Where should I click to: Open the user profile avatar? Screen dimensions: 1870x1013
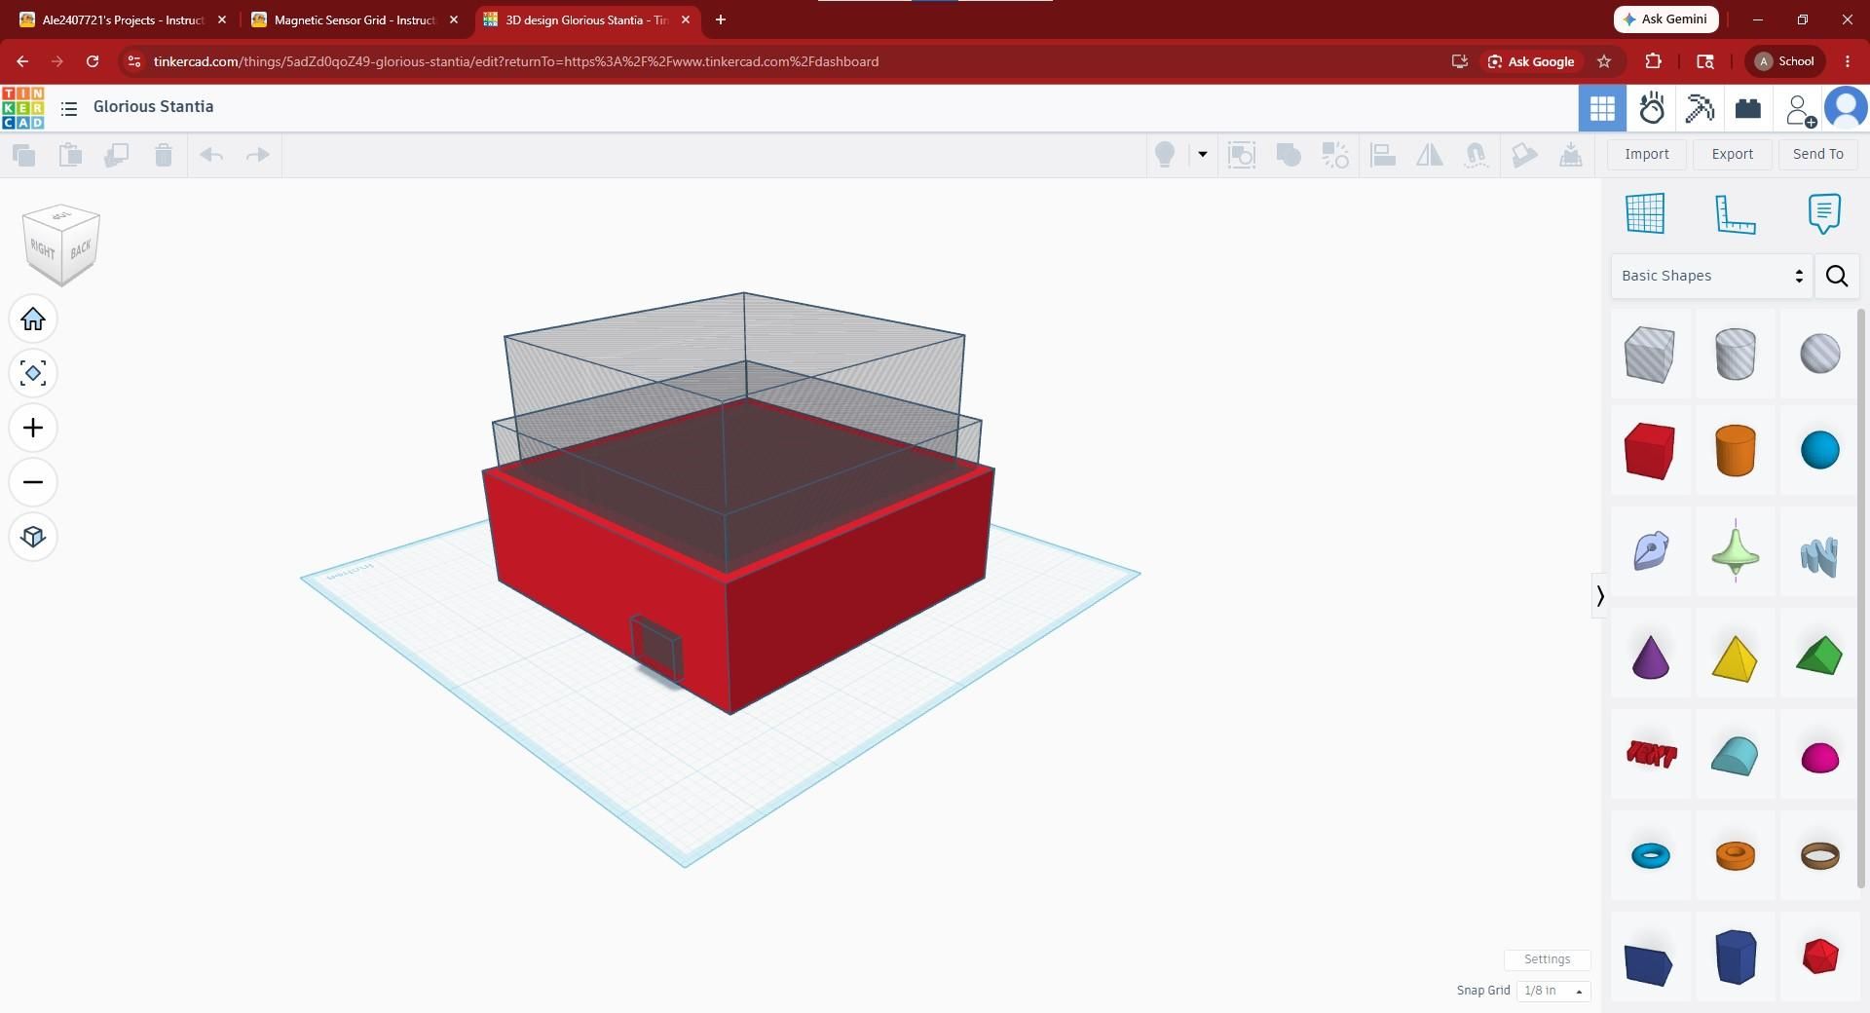point(1846,108)
